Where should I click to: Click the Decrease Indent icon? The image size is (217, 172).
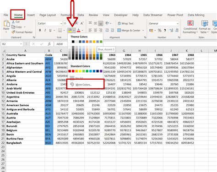107,30
